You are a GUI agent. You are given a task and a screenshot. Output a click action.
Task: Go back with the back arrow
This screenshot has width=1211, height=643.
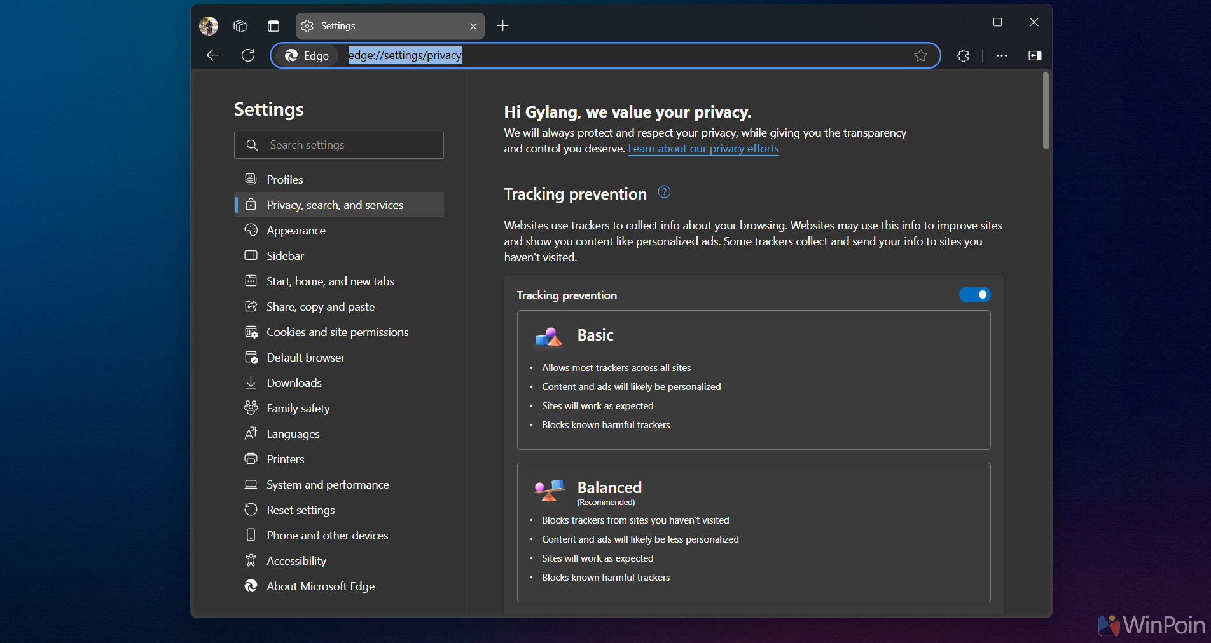pyautogui.click(x=213, y=56)
